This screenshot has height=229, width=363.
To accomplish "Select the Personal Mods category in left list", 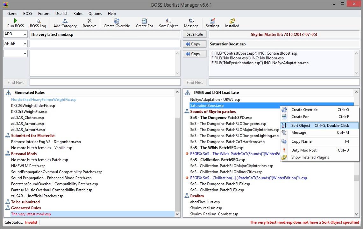I will coord(24,154).
